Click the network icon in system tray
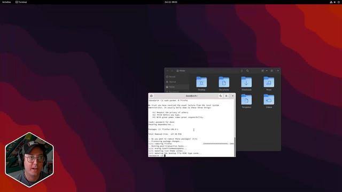The width and height of the screenshot is (342, 192). [331, 2]
